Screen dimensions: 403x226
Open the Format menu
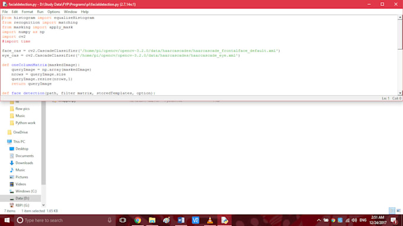[27, 12]
